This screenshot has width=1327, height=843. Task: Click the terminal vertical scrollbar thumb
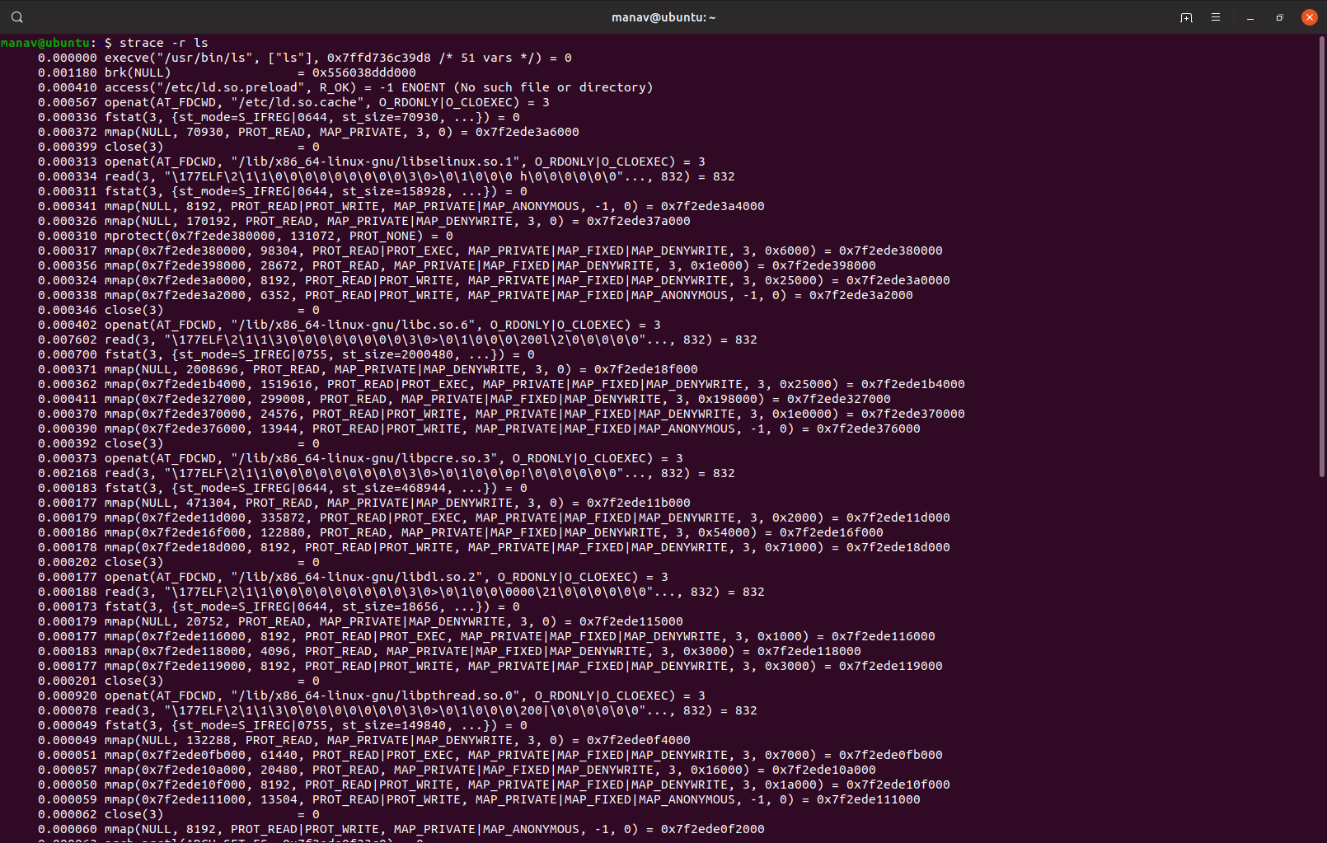click(1322, 256)
